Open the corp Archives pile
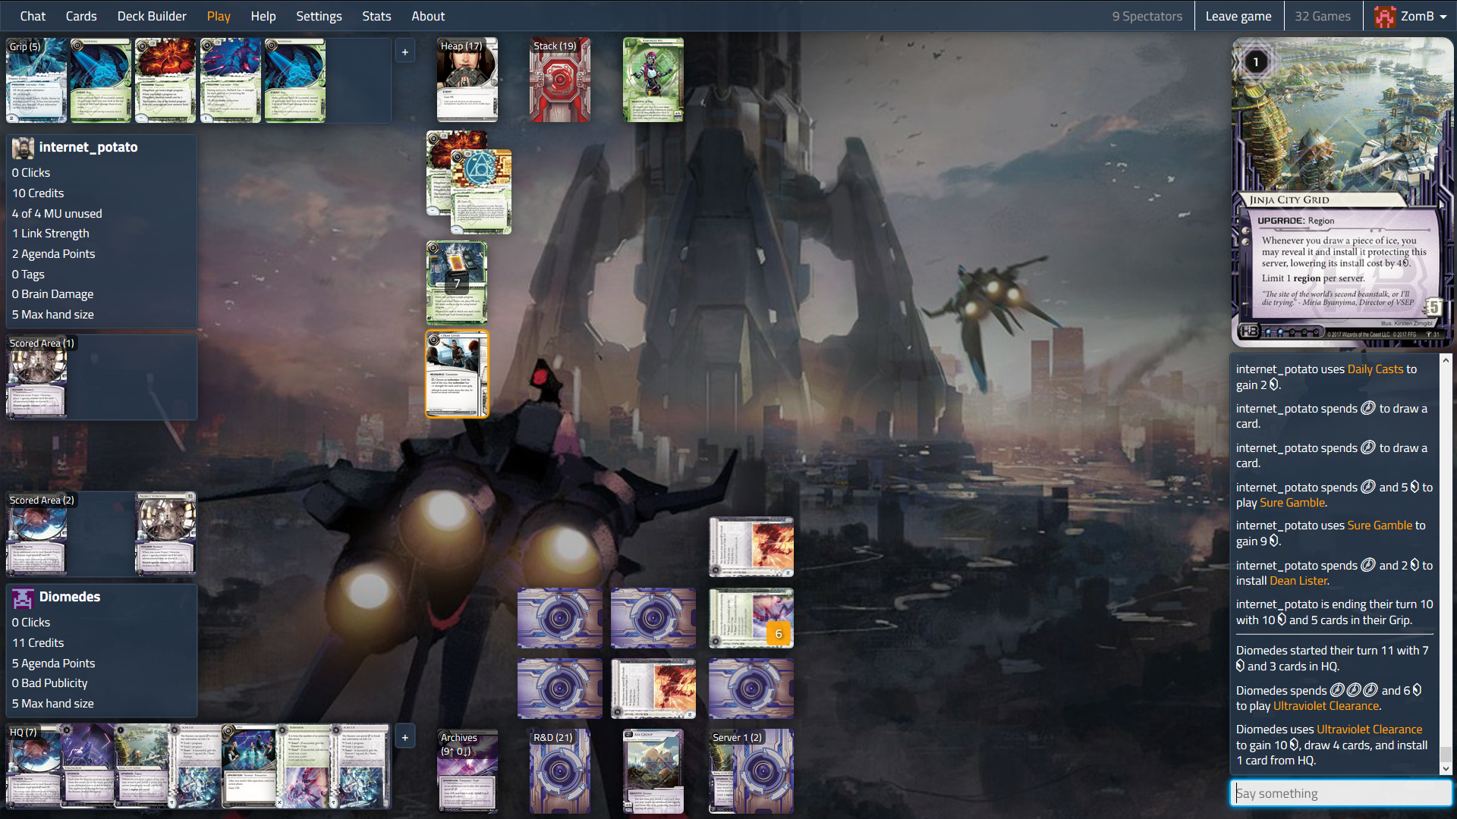 click(467, 771)
